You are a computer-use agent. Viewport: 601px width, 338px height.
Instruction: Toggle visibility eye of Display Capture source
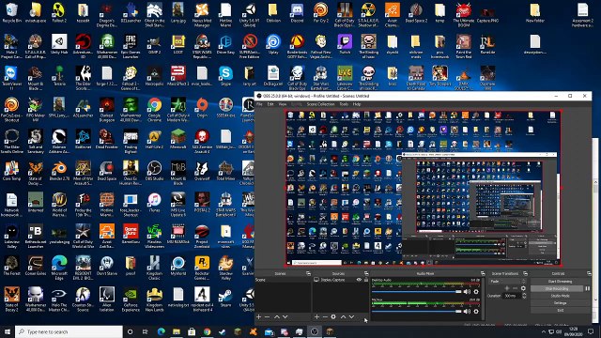click(x=359, y=280)
